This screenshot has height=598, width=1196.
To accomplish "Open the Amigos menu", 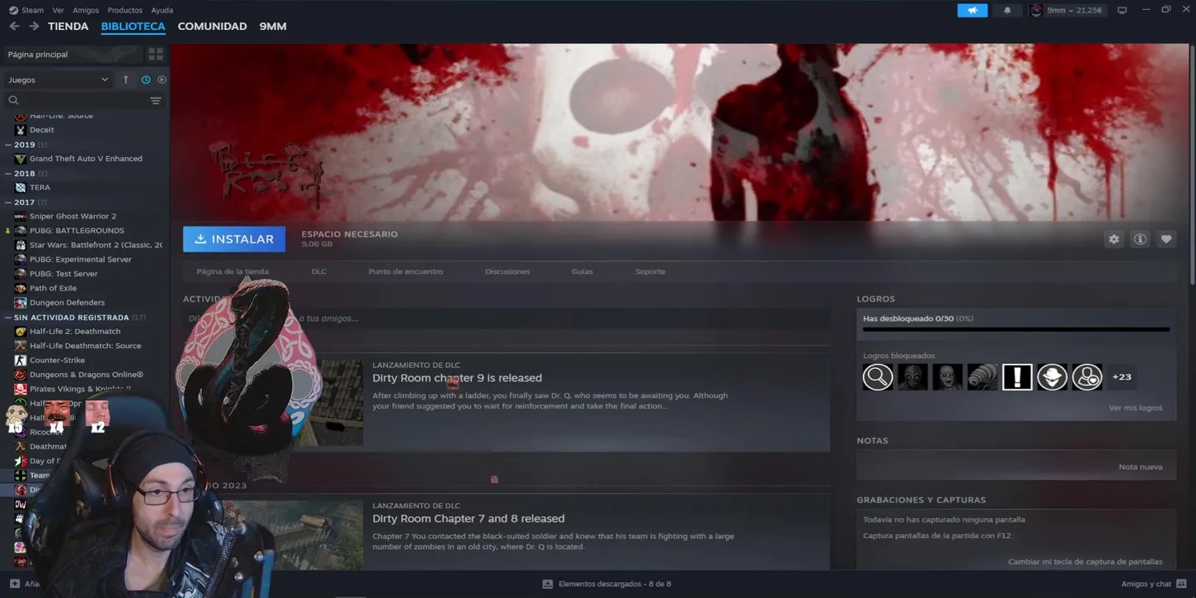I will pos(86,10).
